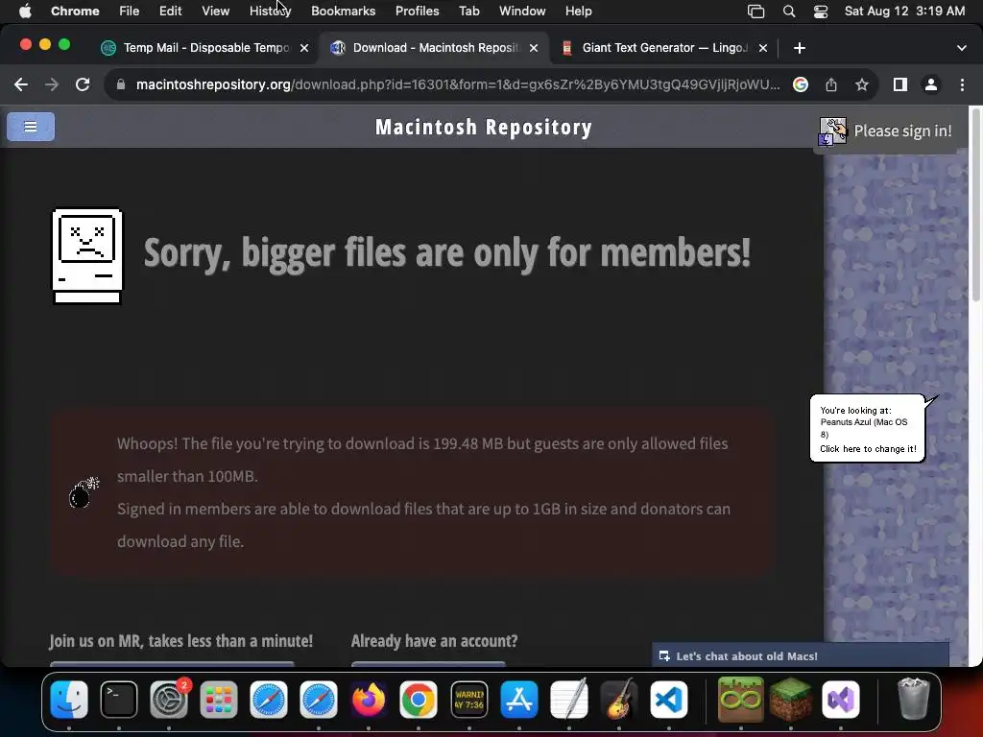Open Terminal from the Dock
The height and width of the screenshot is (737, 983).
pyautogui.click(x=119, y=700)
